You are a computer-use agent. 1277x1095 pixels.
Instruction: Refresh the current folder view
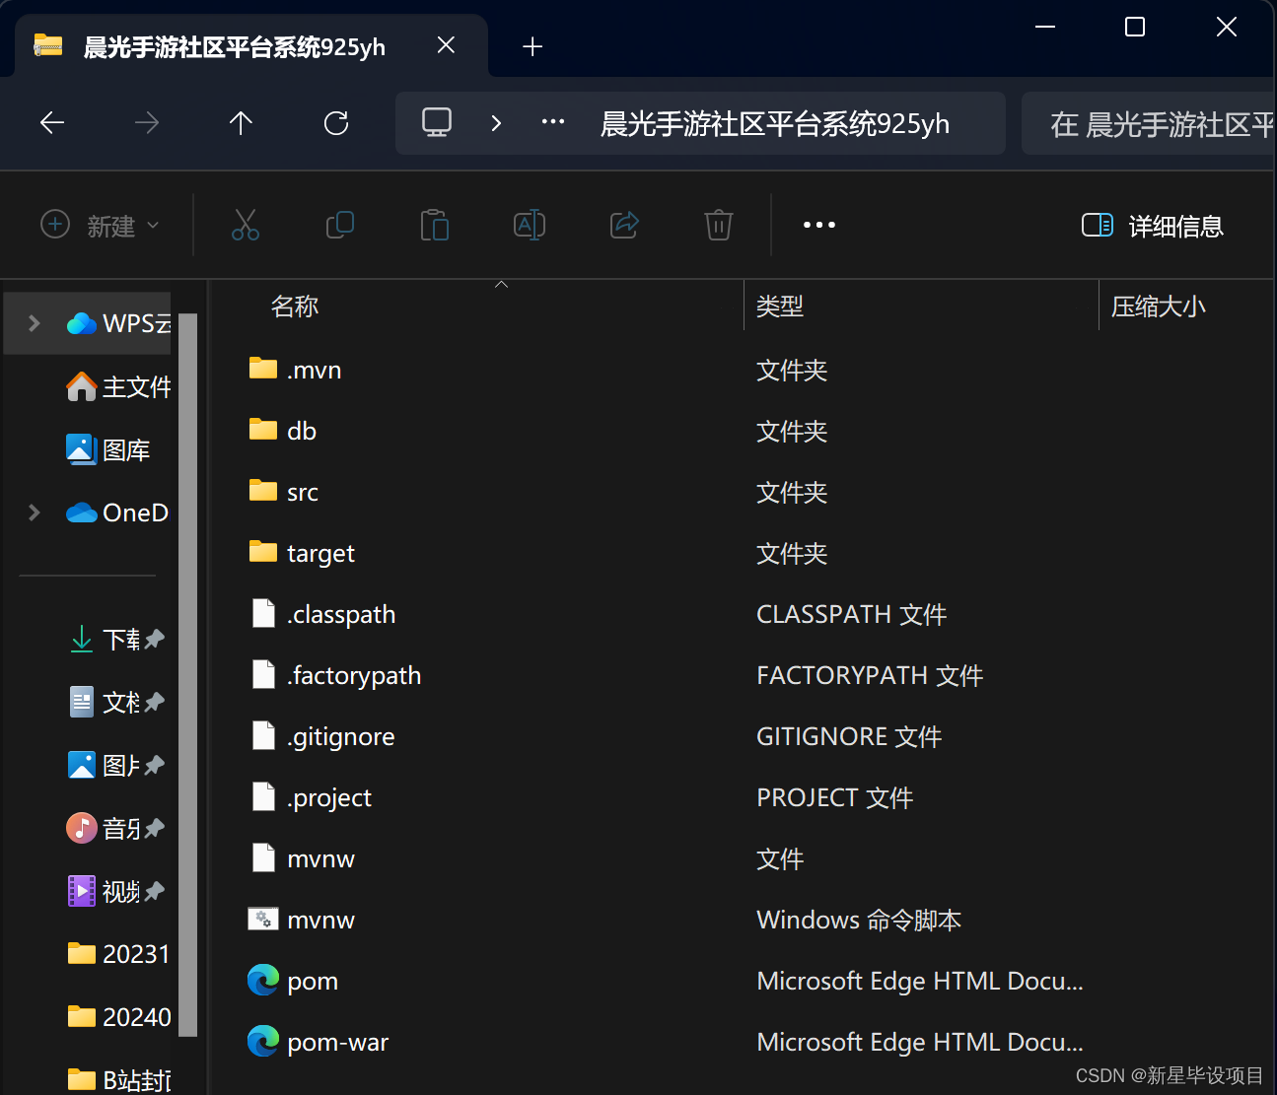tap(336, 123)
